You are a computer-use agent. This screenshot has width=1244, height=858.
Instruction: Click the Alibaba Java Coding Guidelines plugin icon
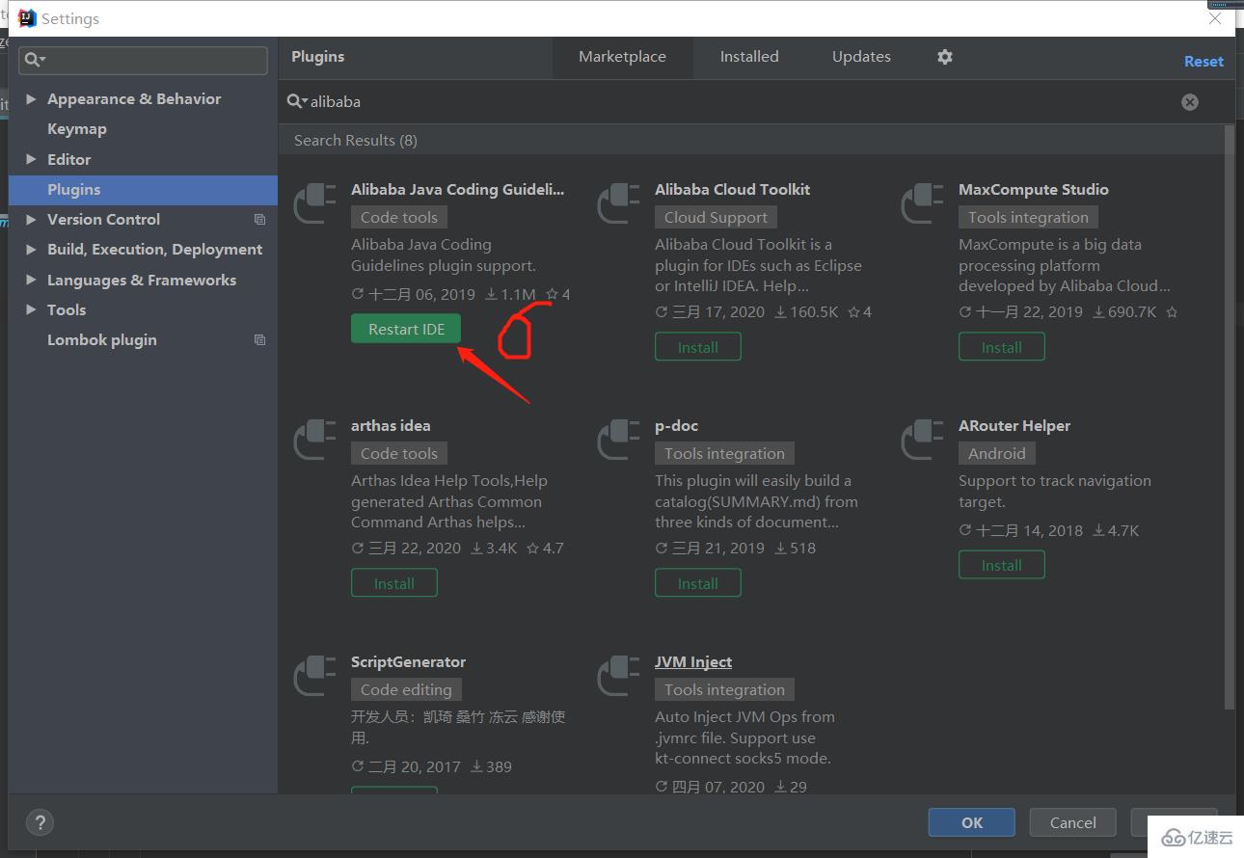tap(315, 203)
